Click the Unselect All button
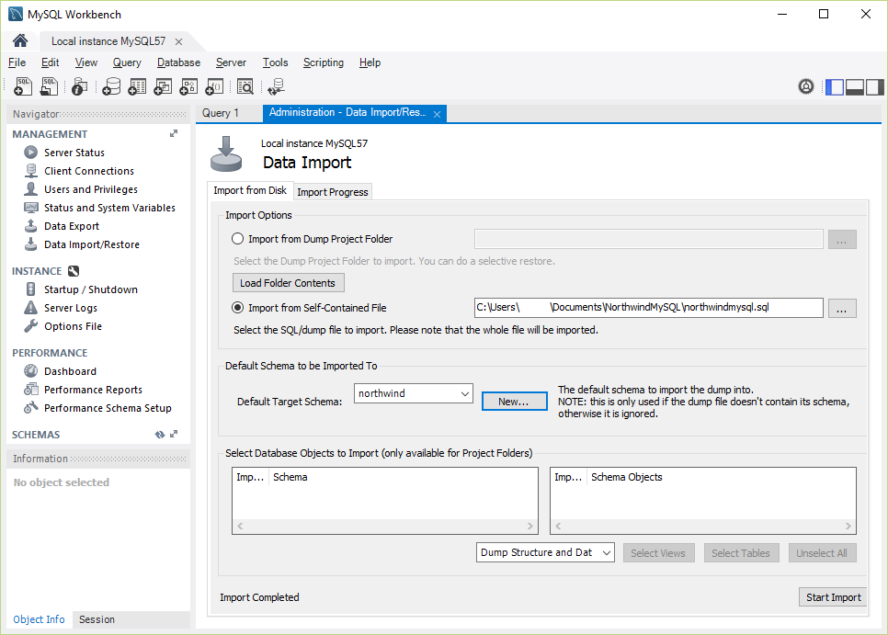The image size is (888, 635). coord(822,553)
